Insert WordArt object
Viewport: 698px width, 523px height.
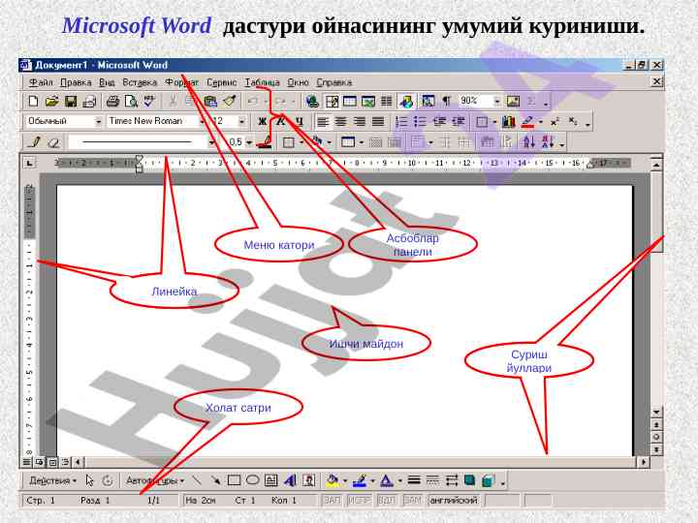click(290, 480)
